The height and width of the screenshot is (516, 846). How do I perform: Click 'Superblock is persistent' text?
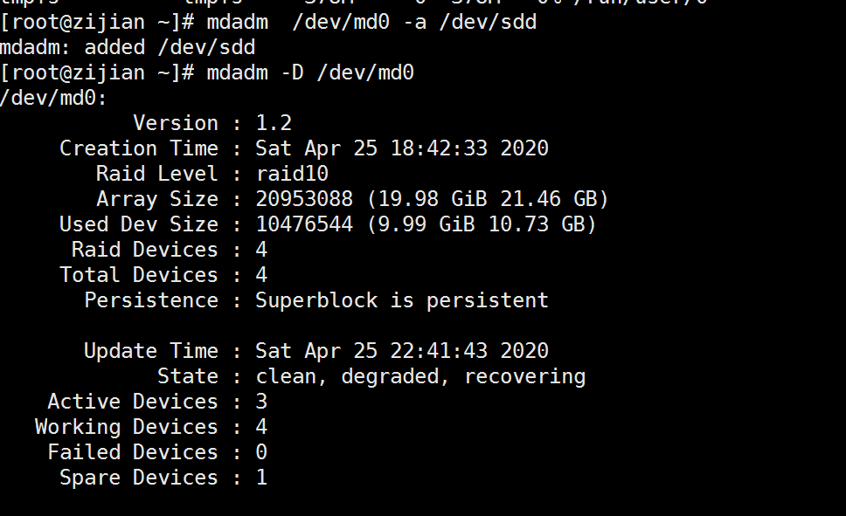point(401,300)
